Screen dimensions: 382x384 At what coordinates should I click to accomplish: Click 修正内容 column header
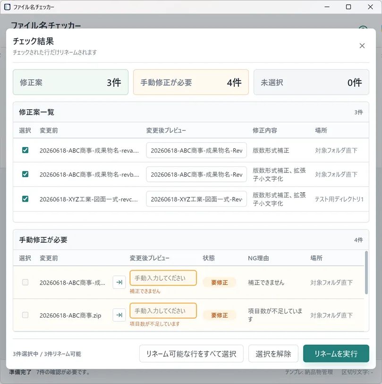[x=264, y=131]
